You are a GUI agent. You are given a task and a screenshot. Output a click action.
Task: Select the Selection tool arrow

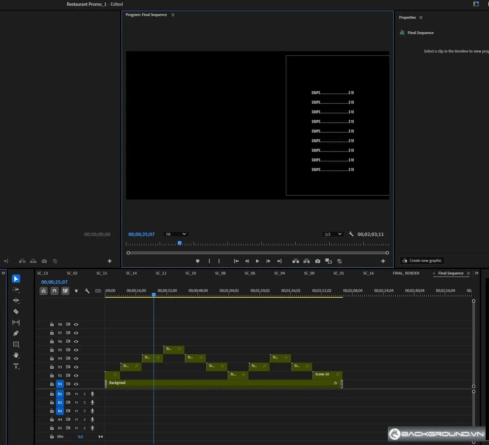[x=16, y=279]
